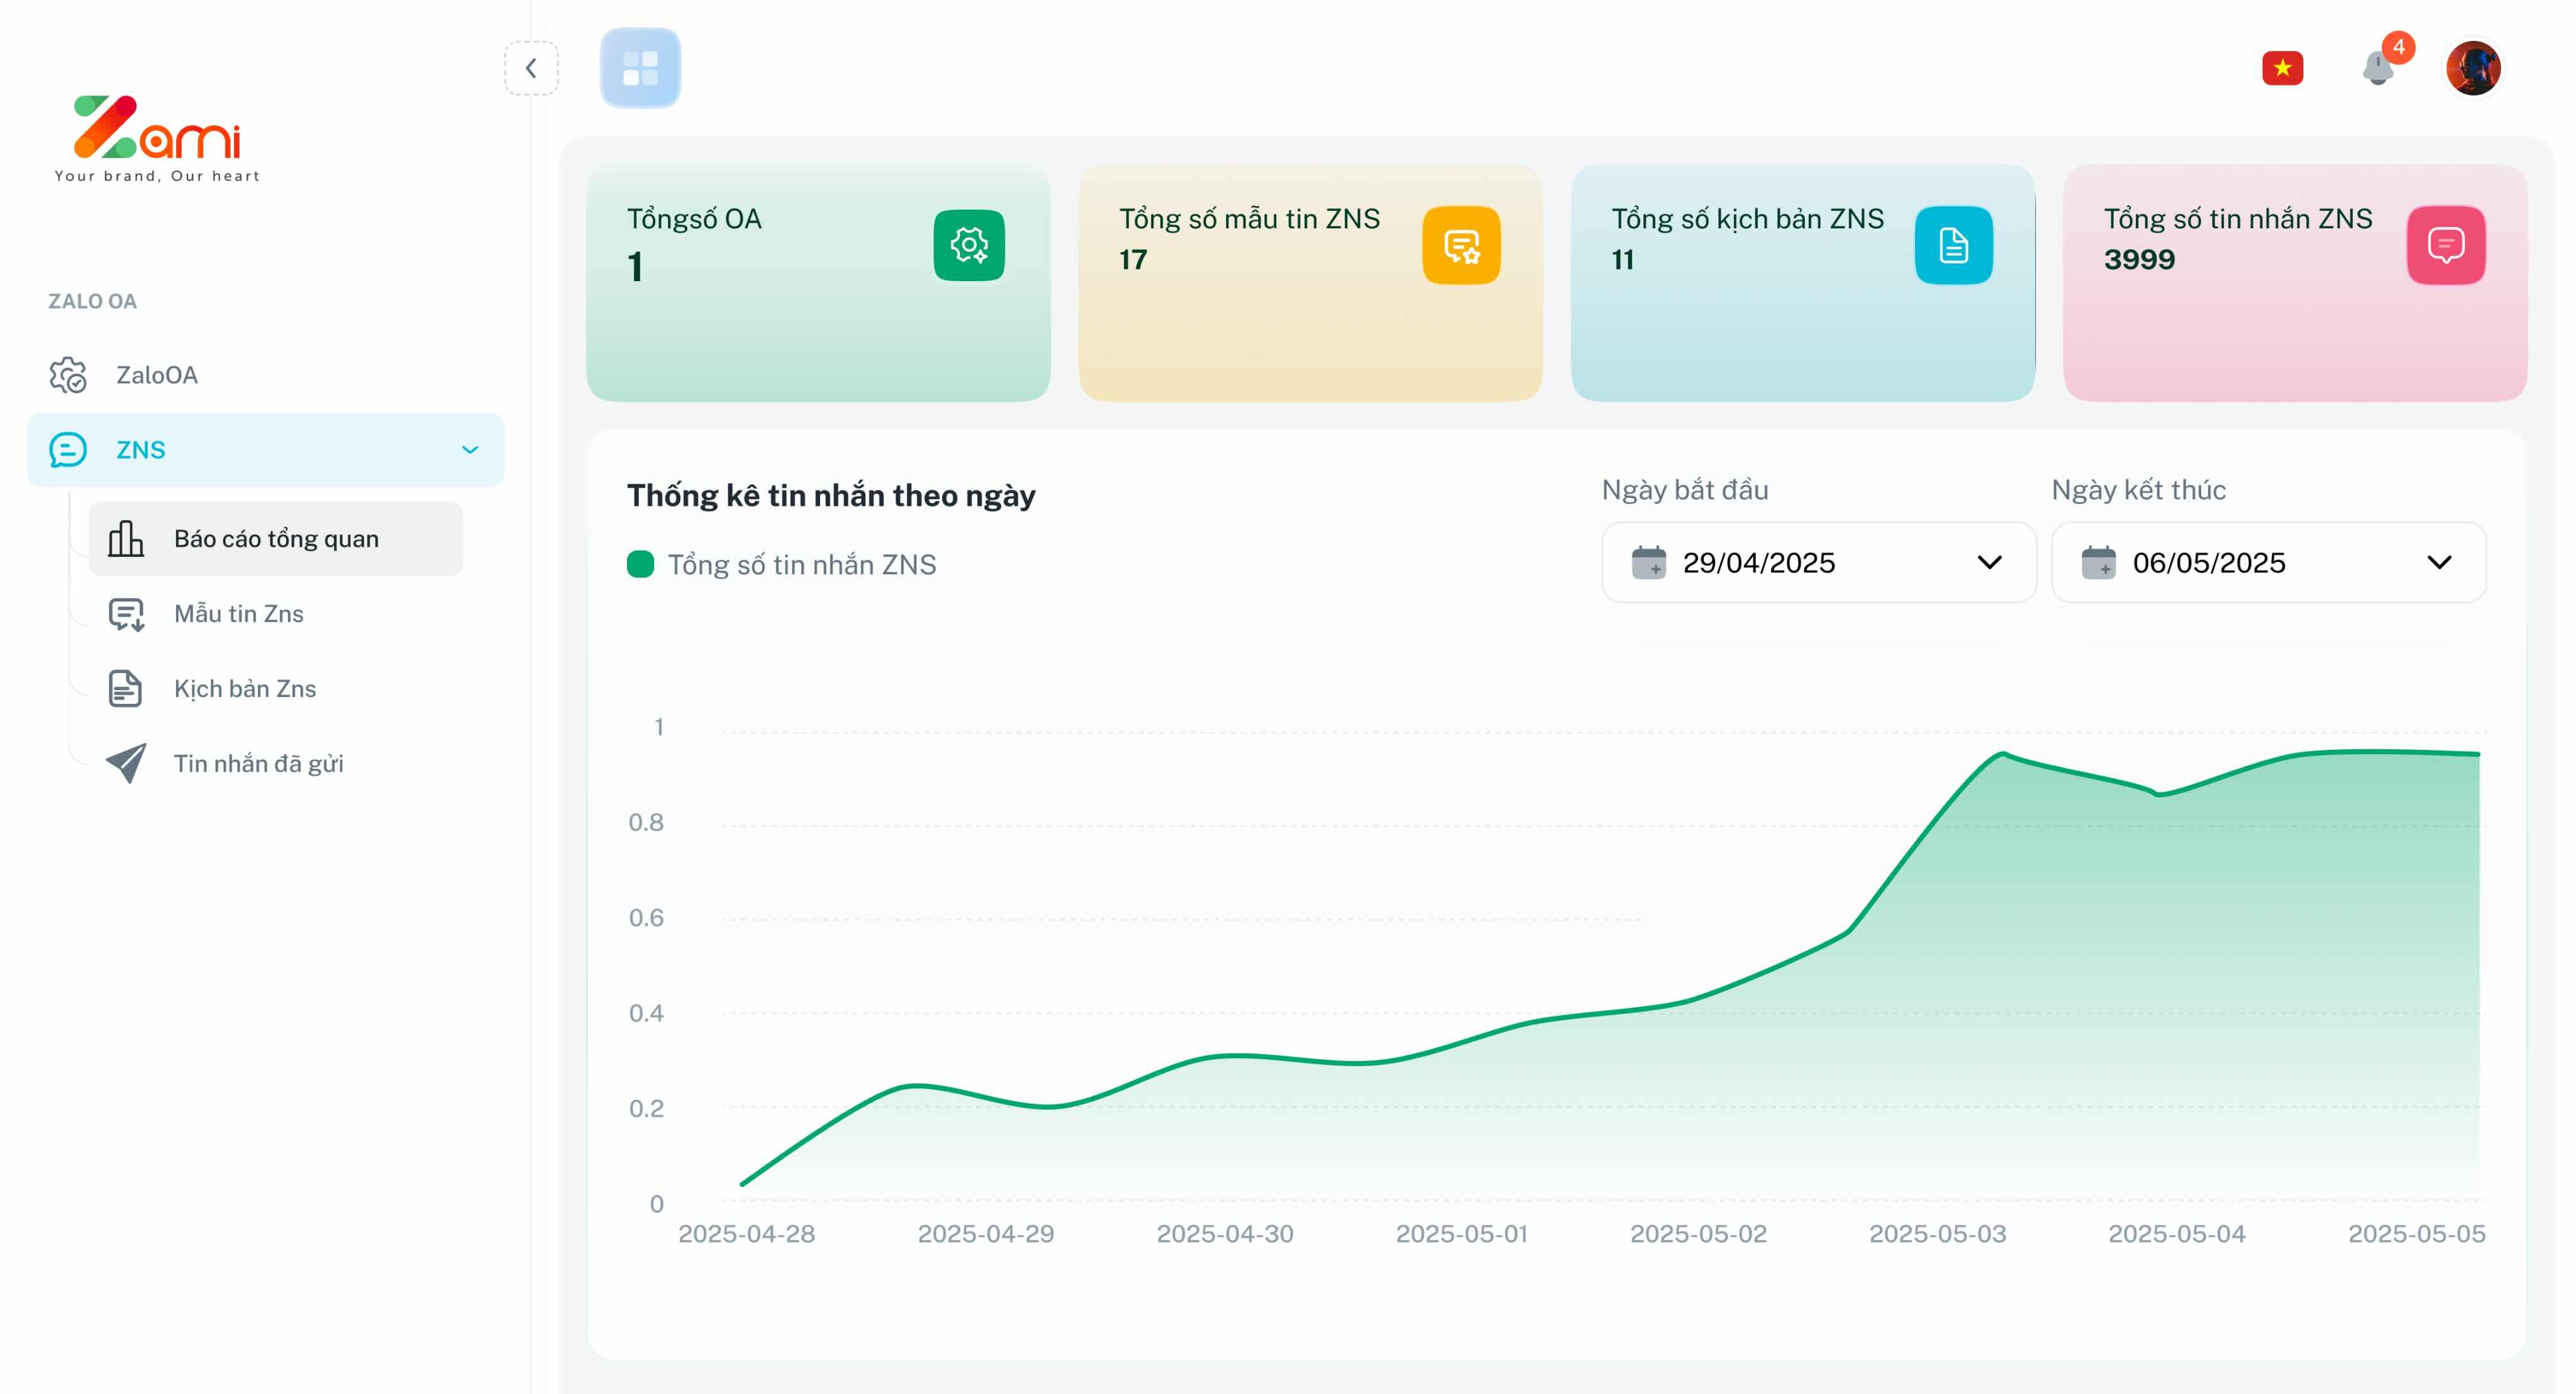2576x1394 pixels.
Task: Click the Tổng số tin nhắn ZNS 3999 card
Action: (2294, 283)
